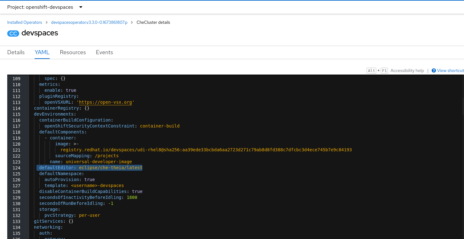Click the View shortcuts link
The image size is (464, 239).
pos(450,70)
